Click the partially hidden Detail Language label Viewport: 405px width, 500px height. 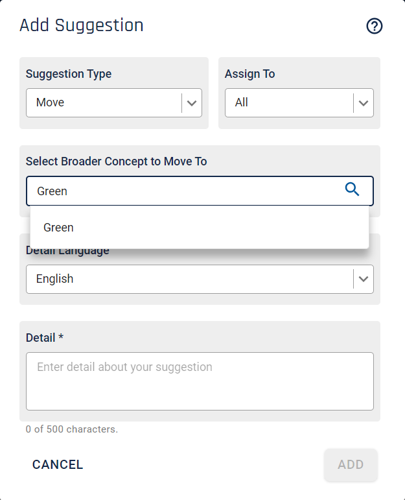click(x=67, y=252)
